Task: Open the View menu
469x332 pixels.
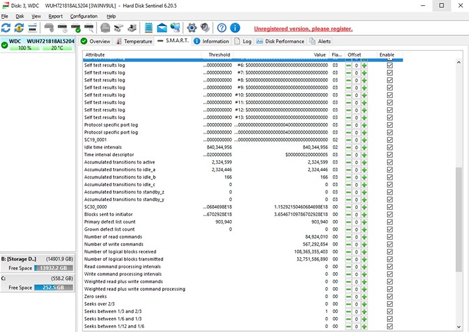Action: [x=36, y=16]
